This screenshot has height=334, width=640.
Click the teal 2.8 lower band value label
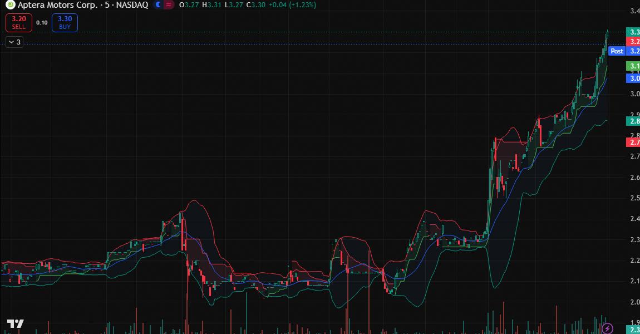[633, 121]
